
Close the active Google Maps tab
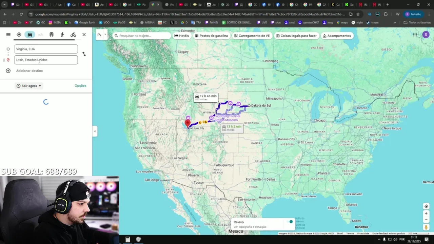click(x=158, y=5)
